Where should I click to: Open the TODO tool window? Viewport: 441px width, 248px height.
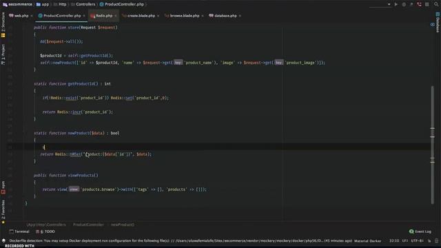[45, 231]
